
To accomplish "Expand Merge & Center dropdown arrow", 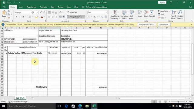I will 84,17.
